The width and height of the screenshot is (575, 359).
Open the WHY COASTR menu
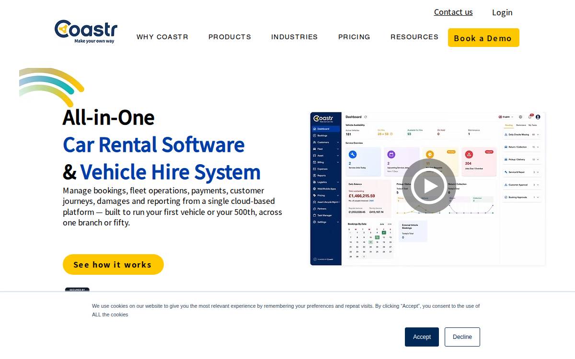click(162, 37)
